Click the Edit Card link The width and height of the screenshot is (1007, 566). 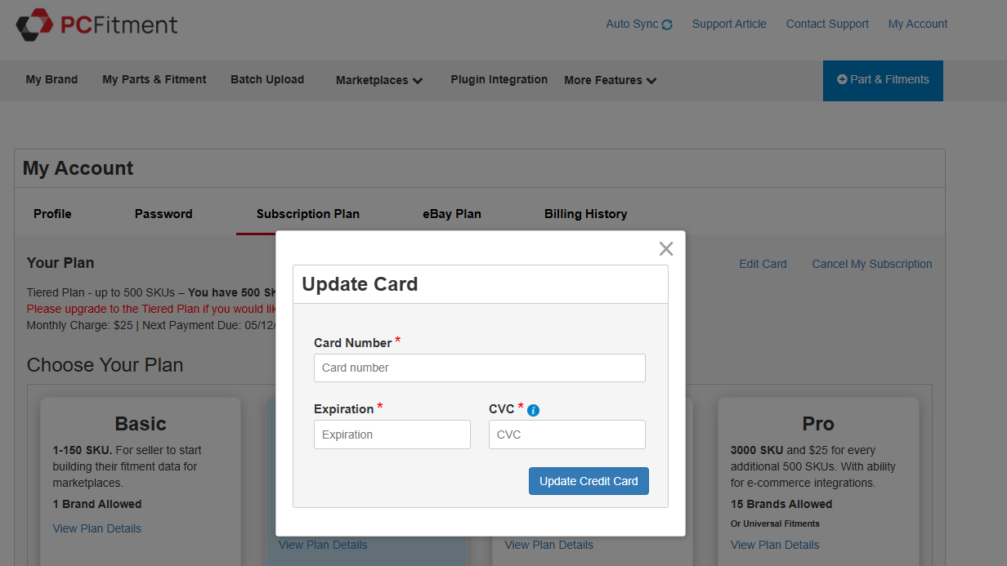[x=762, y=264]
